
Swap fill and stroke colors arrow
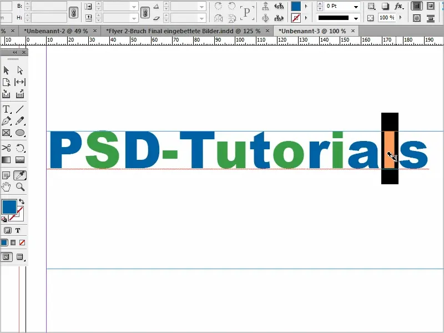22,201
